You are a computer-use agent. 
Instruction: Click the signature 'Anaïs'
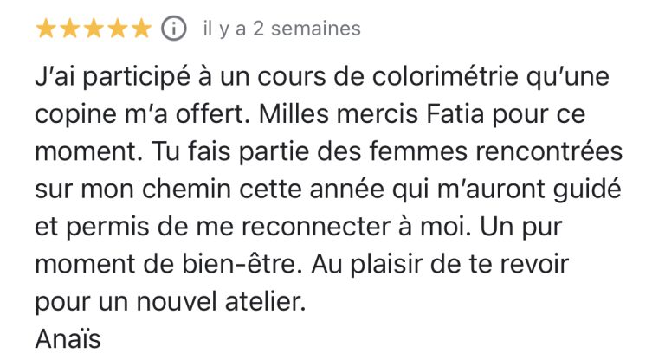(x=68, y=339)
